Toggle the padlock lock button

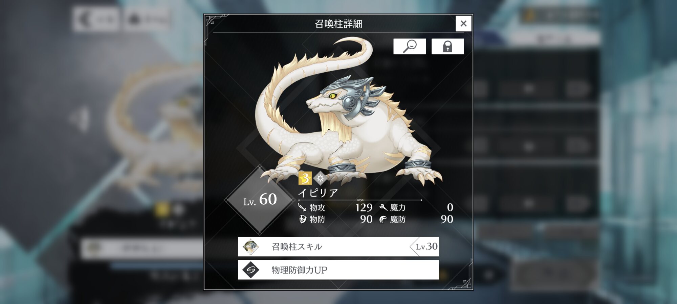[x=447, y=46]
